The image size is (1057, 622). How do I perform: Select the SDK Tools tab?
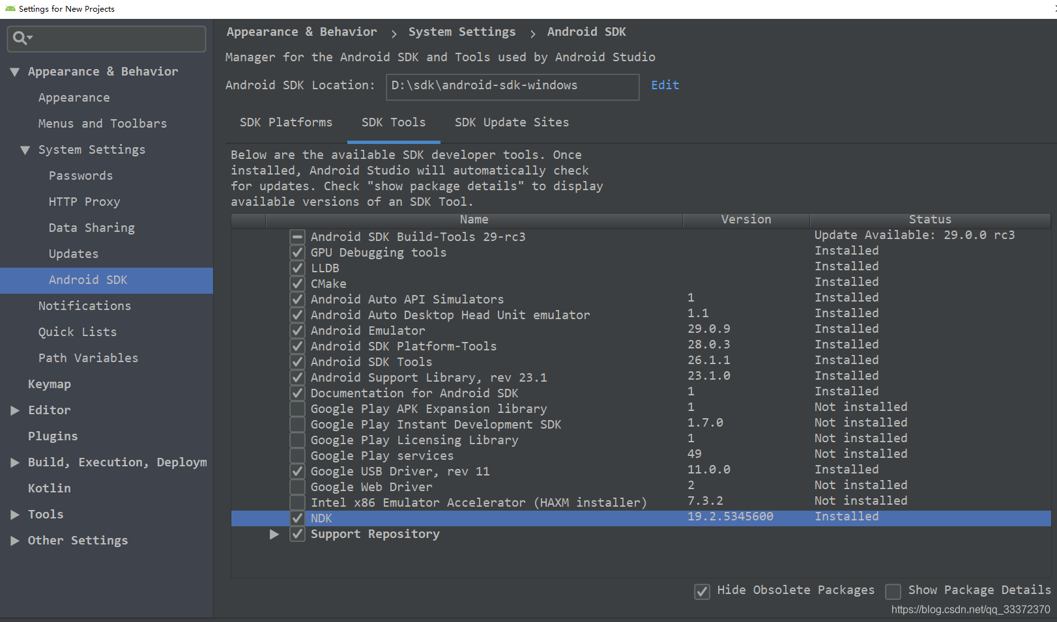[x=394, y=122]
